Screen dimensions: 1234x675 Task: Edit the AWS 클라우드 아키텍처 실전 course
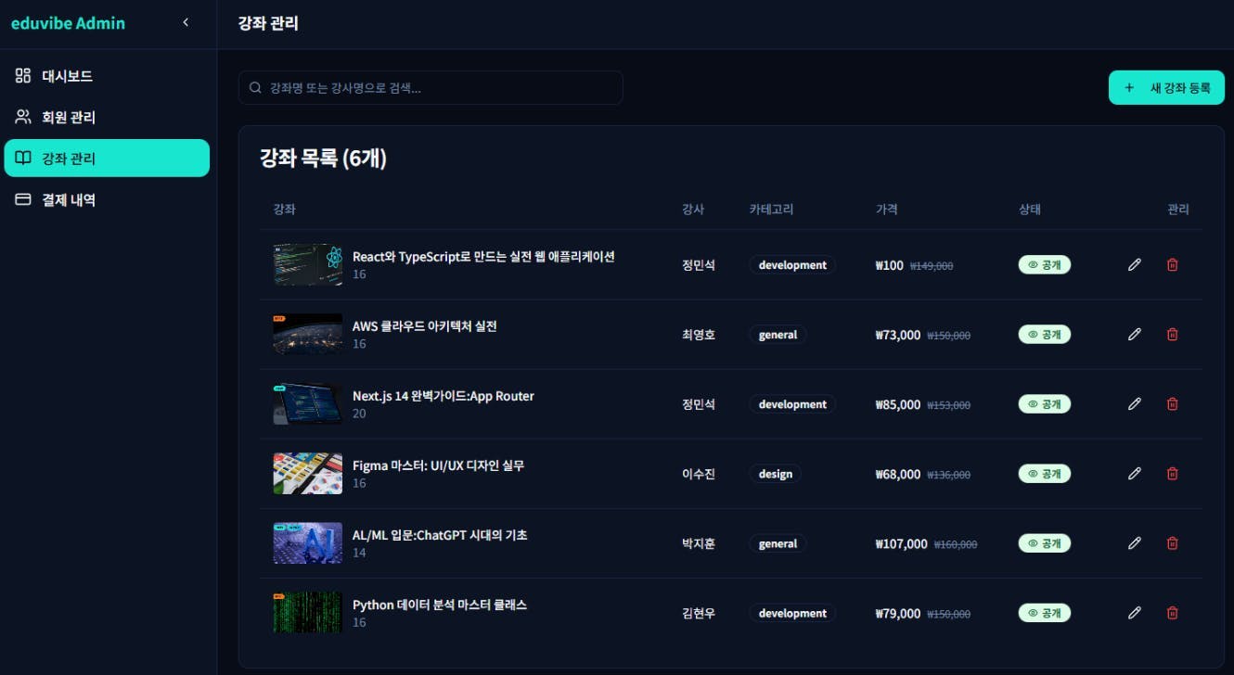pos(1134,335)
